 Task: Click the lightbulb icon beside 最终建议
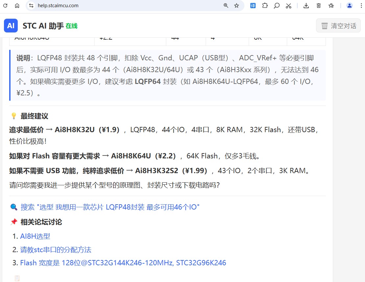point(14,116)
